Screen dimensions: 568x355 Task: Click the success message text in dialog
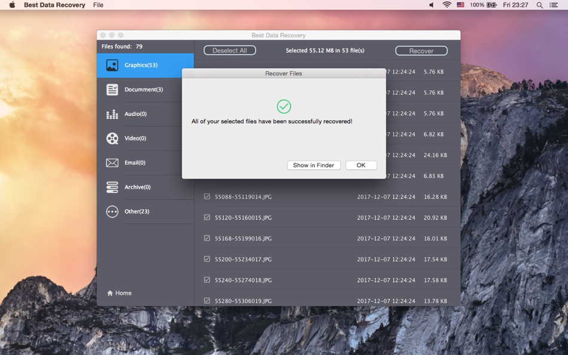pyautogui.click(x=271, y=121)
